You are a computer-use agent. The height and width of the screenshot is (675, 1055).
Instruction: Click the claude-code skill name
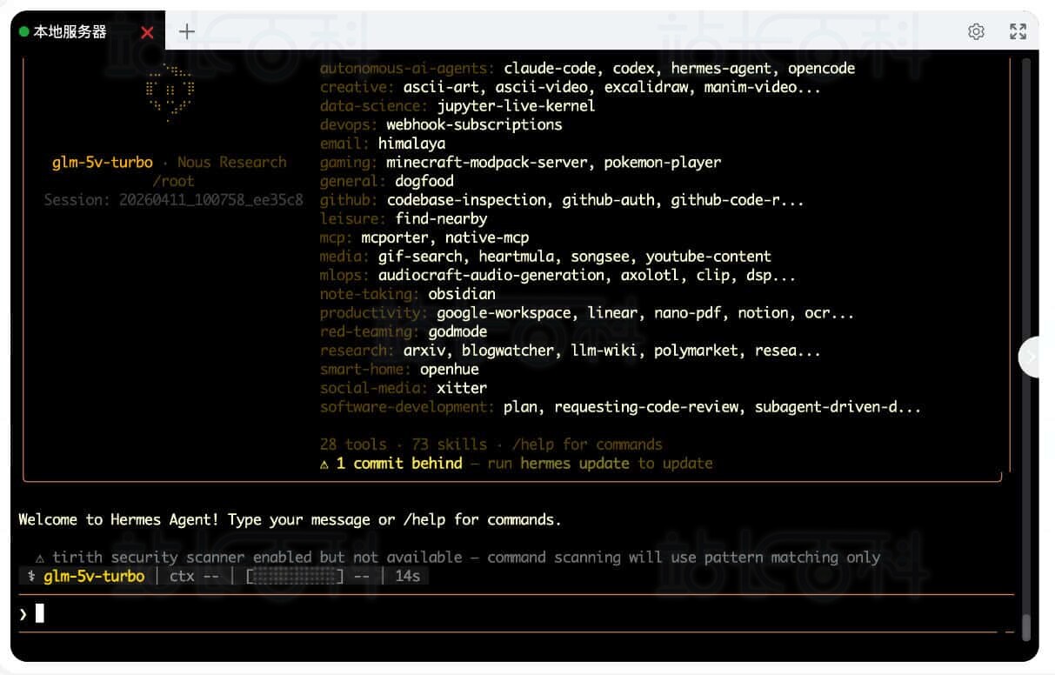pyautogui.click(x=550, y=69)
